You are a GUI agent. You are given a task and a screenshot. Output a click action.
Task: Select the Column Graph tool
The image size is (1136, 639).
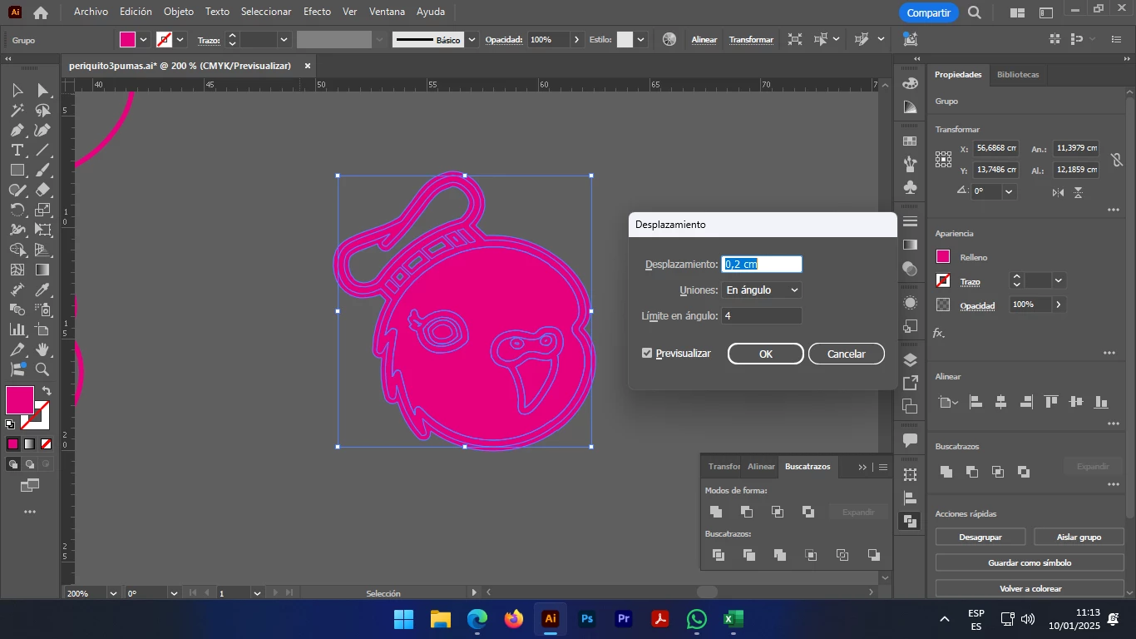(x=17, y=329)
